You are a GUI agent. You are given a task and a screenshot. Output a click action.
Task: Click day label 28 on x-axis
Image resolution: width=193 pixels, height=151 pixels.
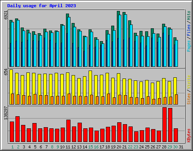(164, 147)
